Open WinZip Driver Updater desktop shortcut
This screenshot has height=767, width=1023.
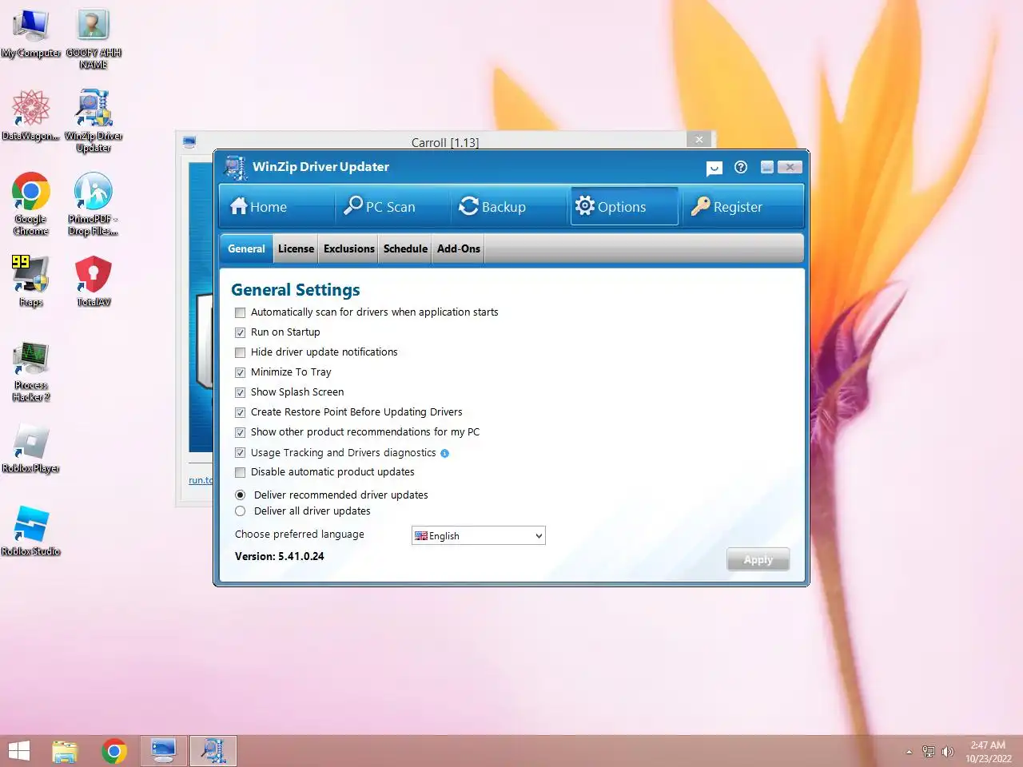click(94, 121)
